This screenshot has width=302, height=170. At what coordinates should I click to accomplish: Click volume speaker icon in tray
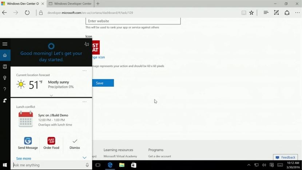pyautogui.click(x=264, y=165)
